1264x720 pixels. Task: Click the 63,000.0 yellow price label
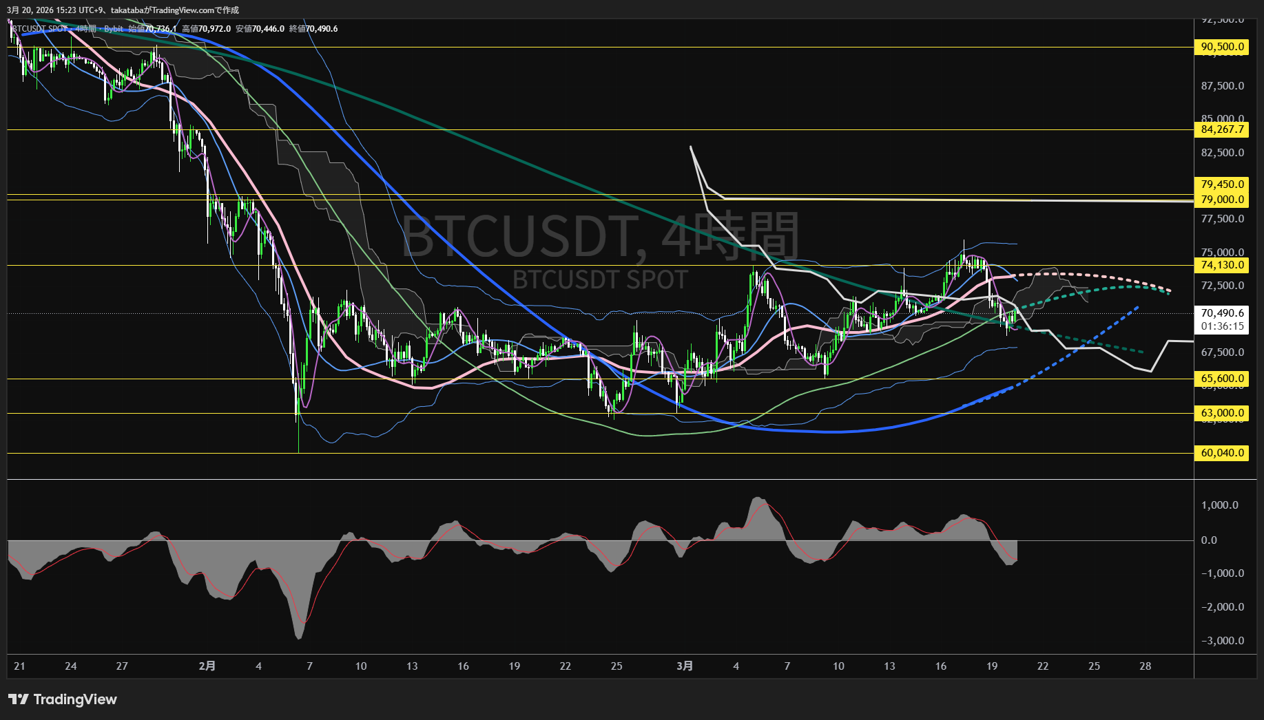(x=1222, y=413)
